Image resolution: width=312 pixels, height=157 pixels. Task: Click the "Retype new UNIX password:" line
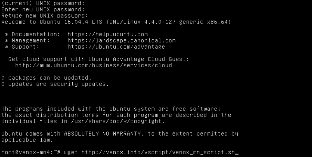click(x=45, y=16)
